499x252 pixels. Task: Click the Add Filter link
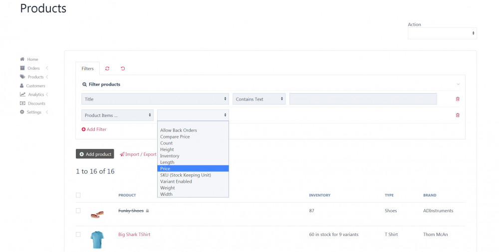click(x=94, y=129)
